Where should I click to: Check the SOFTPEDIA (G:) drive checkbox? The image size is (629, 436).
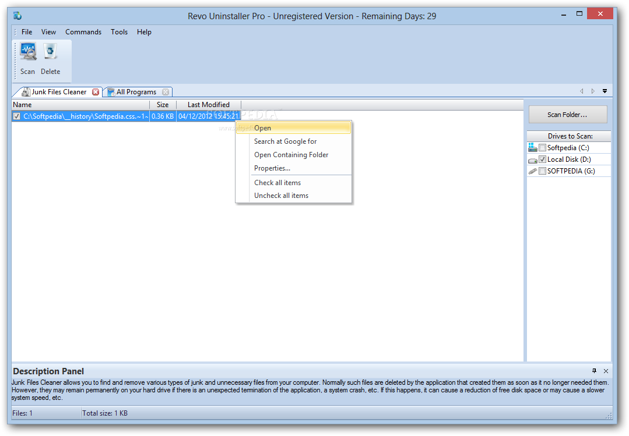tap(542, 171)
